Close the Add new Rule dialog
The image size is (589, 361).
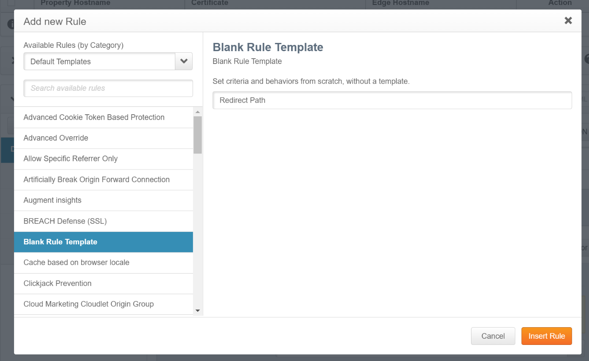click(568, 21)
